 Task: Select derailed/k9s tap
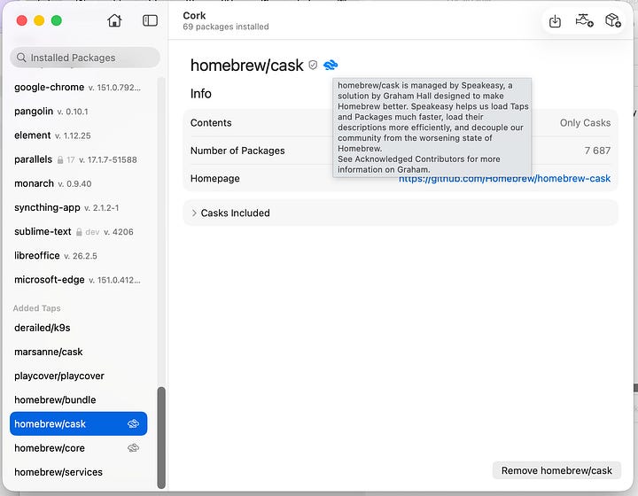pyautogui.click(x=78, y=328)
